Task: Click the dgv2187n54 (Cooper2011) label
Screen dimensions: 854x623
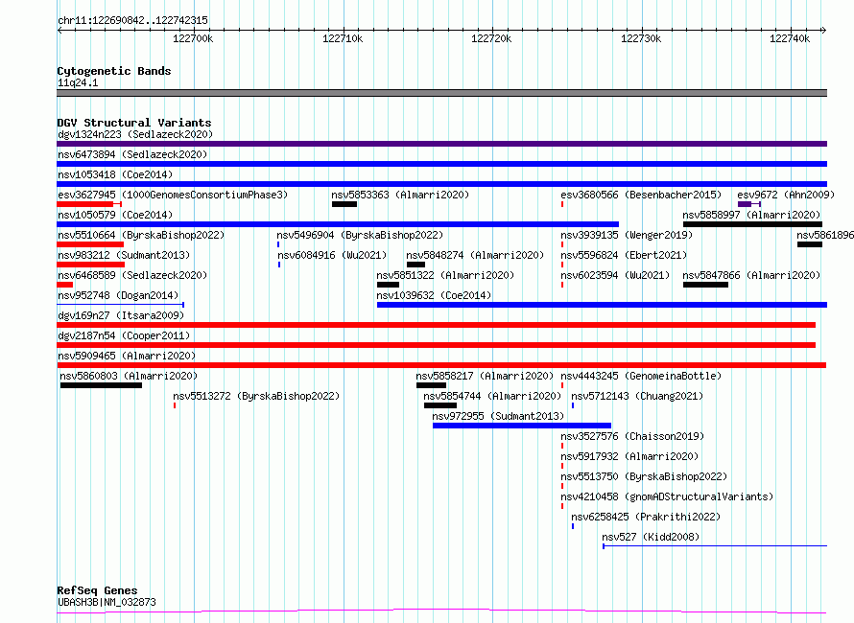Action: pyautogui.click(x=124, y=335)
